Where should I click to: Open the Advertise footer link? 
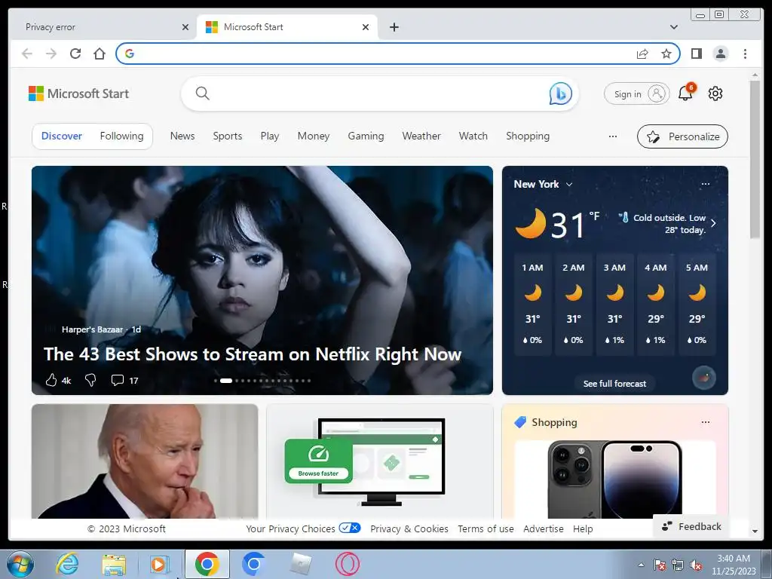pos(543,528)
